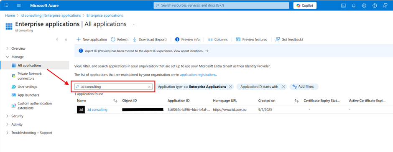Click the Homepage URL column header
The image size is (393, 152).
pos(225,101)
